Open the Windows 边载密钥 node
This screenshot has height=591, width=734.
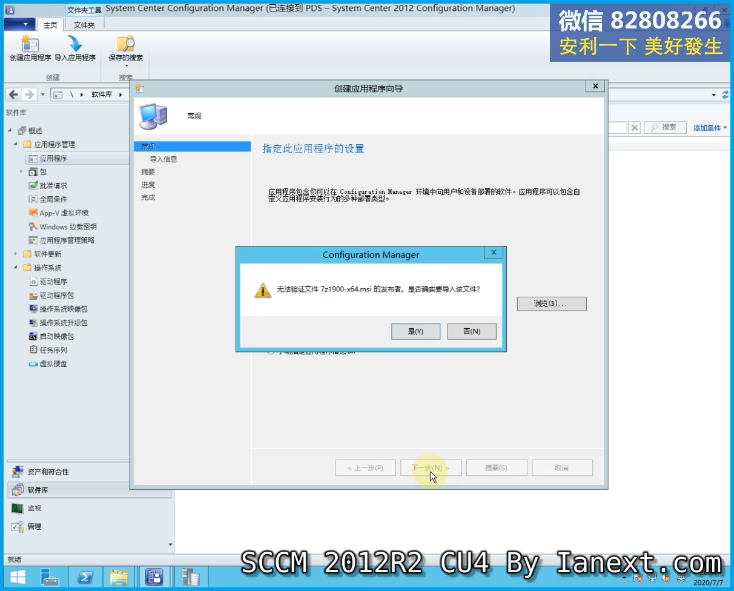(x=68, y=227)
